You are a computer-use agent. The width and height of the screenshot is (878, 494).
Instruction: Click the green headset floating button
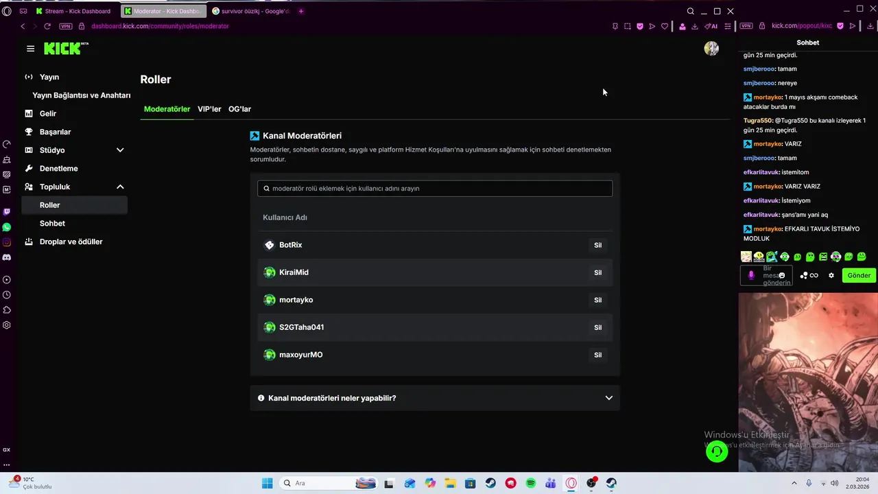(717, 451)
